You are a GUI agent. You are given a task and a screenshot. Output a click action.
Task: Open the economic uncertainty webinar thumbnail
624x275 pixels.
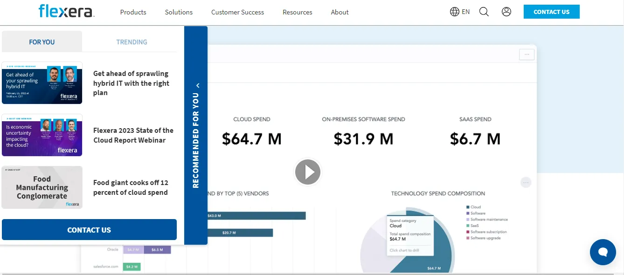(42, 135)
